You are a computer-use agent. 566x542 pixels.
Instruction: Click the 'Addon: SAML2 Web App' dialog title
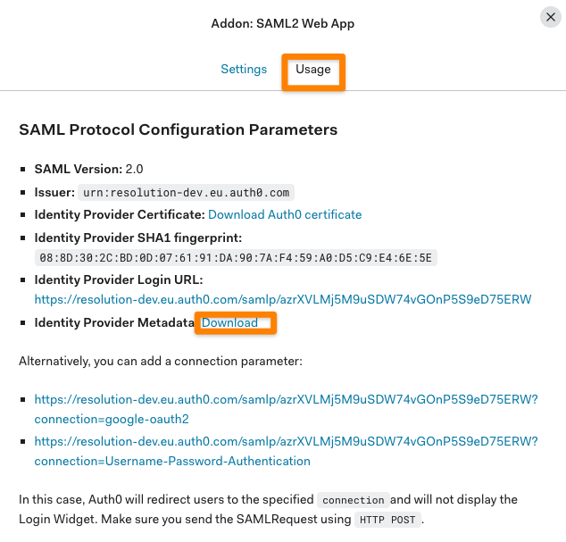click(283, 23)
